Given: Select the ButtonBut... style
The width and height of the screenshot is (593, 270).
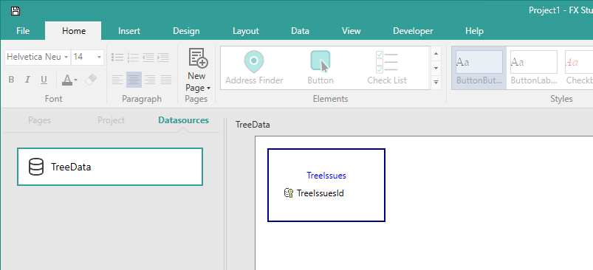Looking at the screenshot, I should coord(479,68).
